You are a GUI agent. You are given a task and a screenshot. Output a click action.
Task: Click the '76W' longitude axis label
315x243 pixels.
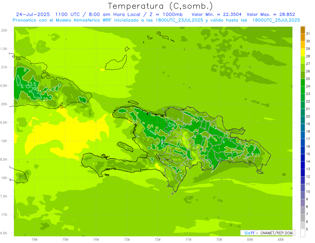(35, 240)
